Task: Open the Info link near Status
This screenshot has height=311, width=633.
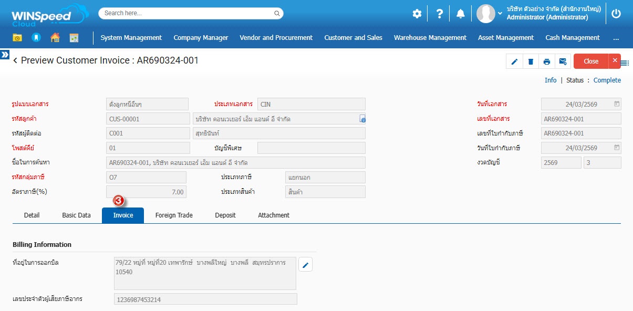Action: [x=551, y=80]
